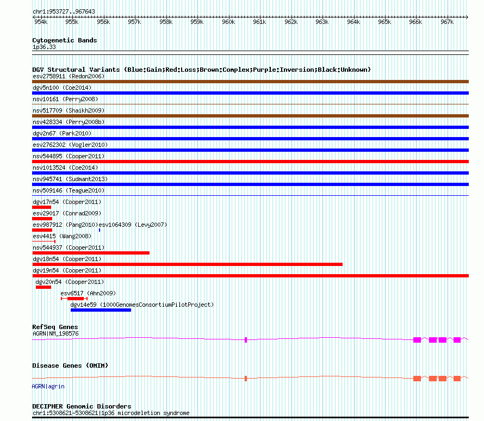Select variant nsv544895 (Cooper2011) label
Screen dimensions: 484x421
point(69,156)
